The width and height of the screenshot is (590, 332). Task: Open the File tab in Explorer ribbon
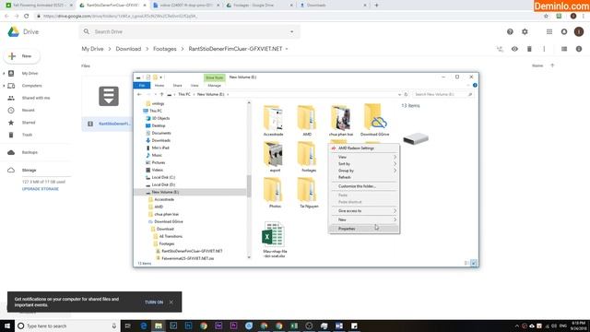(142, 86)
